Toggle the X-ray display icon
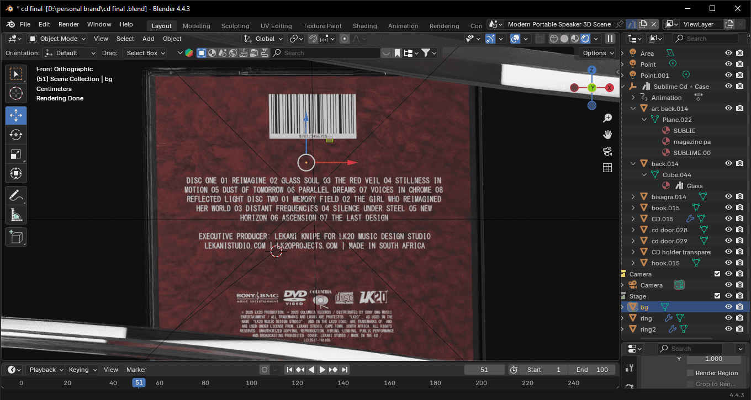Image resolution: width=751 pixels, height=400 pixels. [x=540, y=39]
